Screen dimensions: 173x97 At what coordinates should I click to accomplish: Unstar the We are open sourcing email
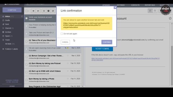point(68,48)
